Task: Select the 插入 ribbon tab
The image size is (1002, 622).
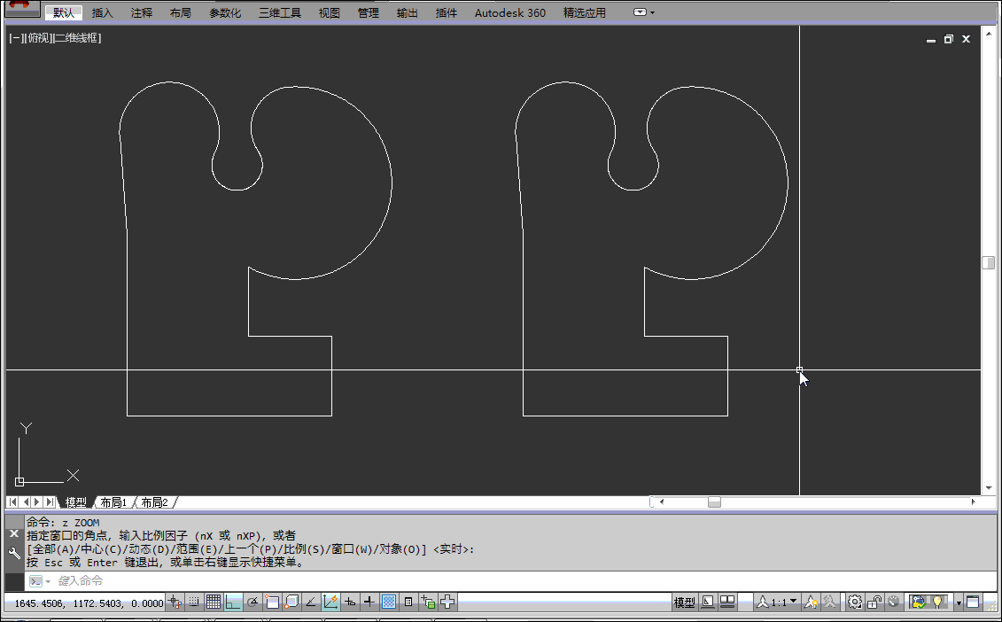Action: pos(102,12)
